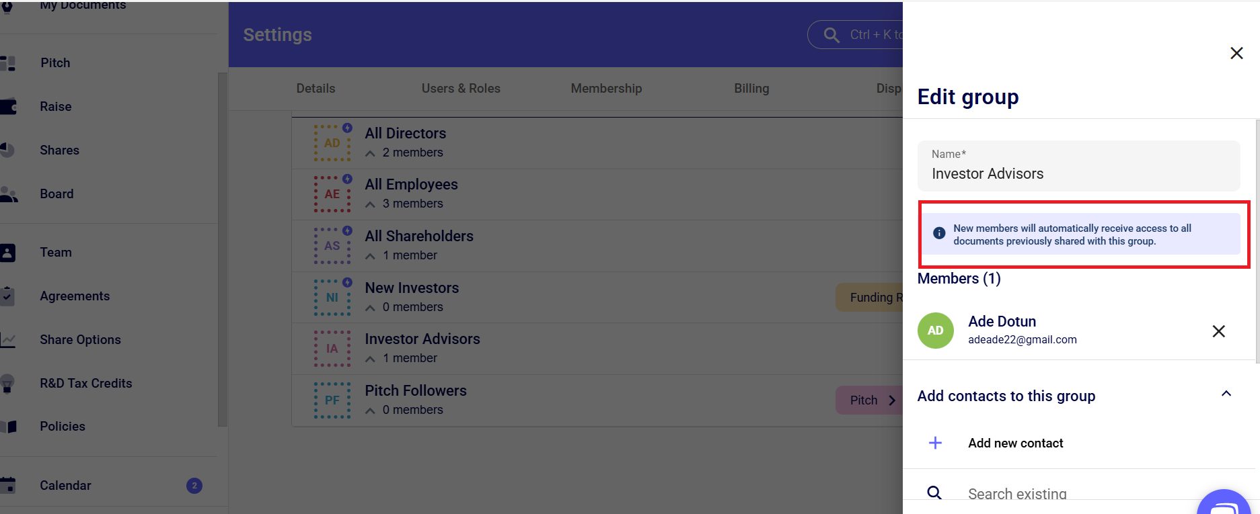The image size is (1260, 514).
Task: Switch to the Users & Roles tab
Action: pyautogui.click(x=461, y=89)
